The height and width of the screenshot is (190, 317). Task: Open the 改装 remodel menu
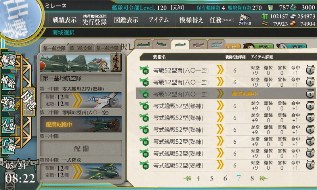tap(8, 103)
